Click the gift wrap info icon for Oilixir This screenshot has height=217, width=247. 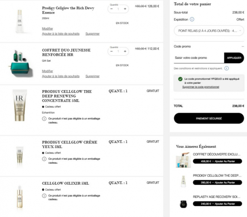[x=44, y=196]
